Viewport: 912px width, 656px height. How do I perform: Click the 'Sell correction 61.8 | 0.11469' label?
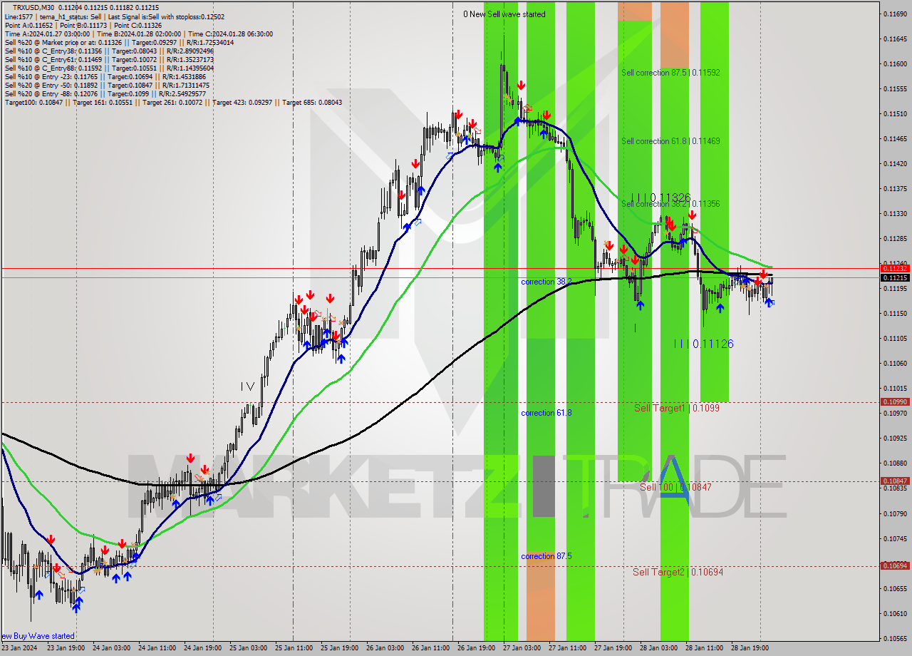point(670,141)
